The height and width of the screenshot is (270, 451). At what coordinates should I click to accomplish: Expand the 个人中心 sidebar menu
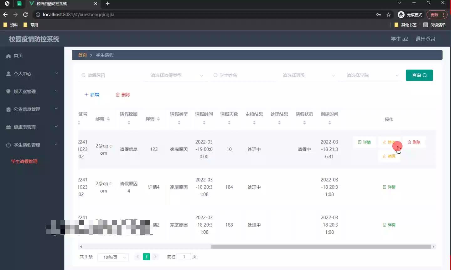[x=32, y=74]
